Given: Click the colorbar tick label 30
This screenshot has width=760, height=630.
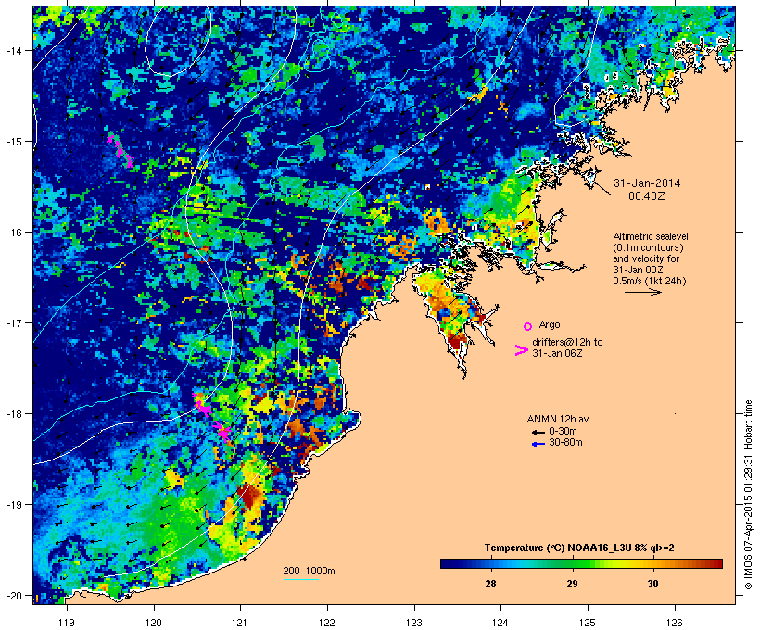Looking at the screenshot, I should coord(652,584).
